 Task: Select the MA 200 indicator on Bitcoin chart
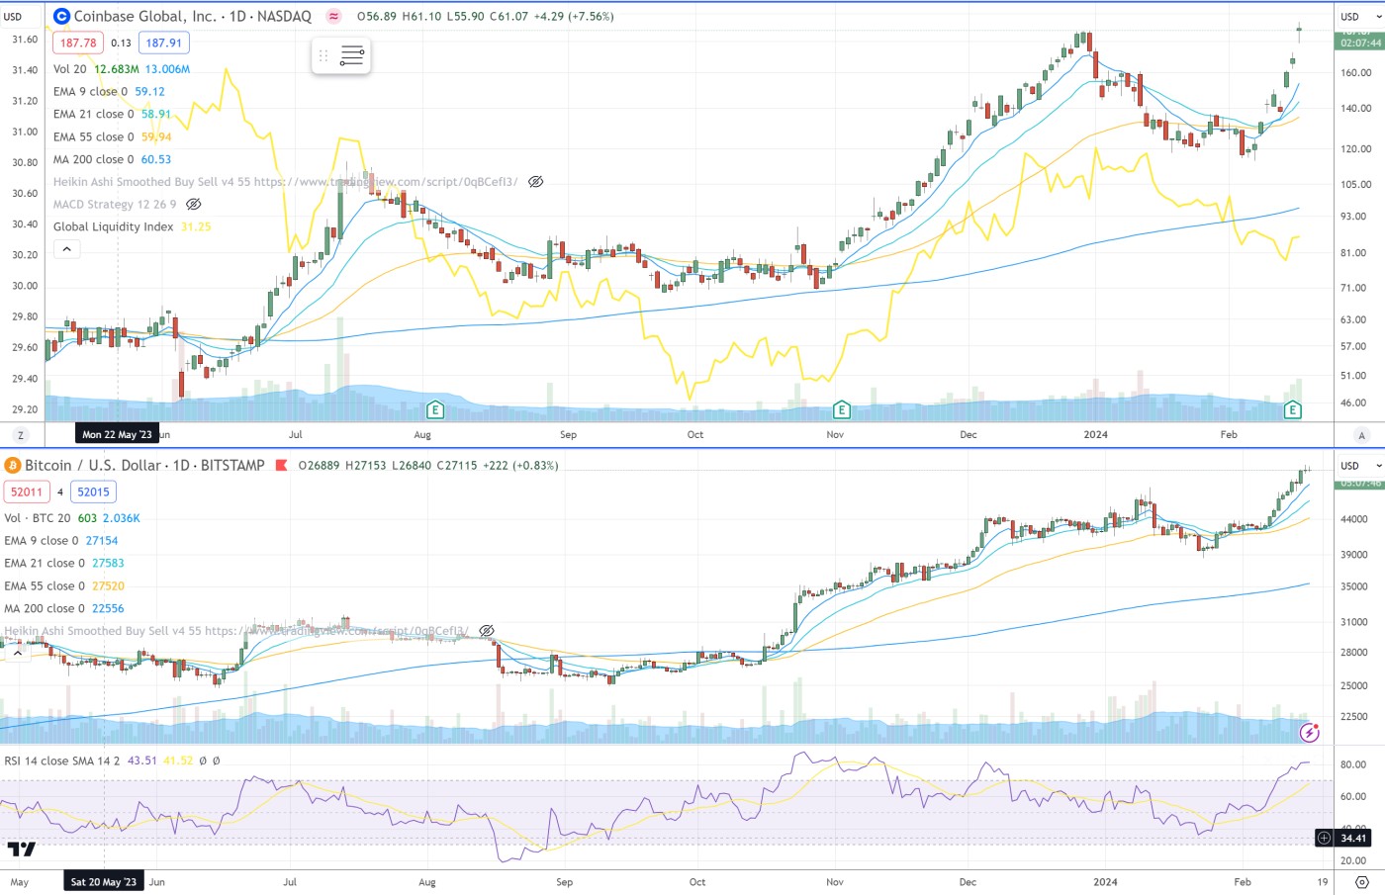[x=46, y=609]
